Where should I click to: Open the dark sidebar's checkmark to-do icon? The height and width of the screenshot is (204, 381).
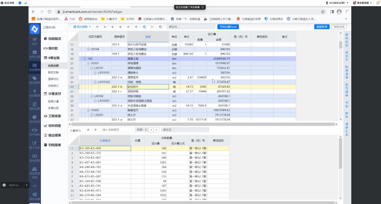point(35,41)
